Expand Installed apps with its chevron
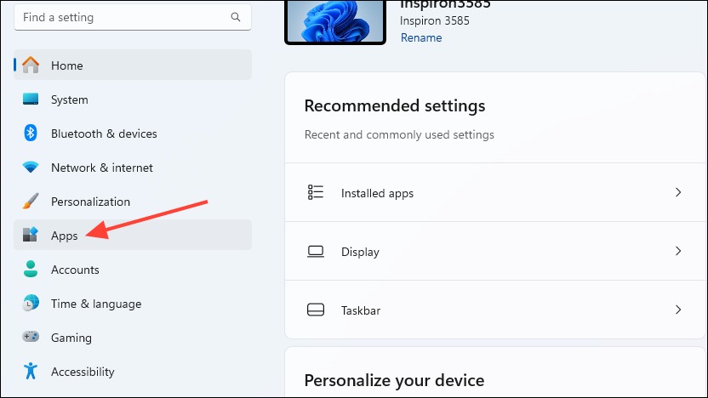 click(677, 192)
